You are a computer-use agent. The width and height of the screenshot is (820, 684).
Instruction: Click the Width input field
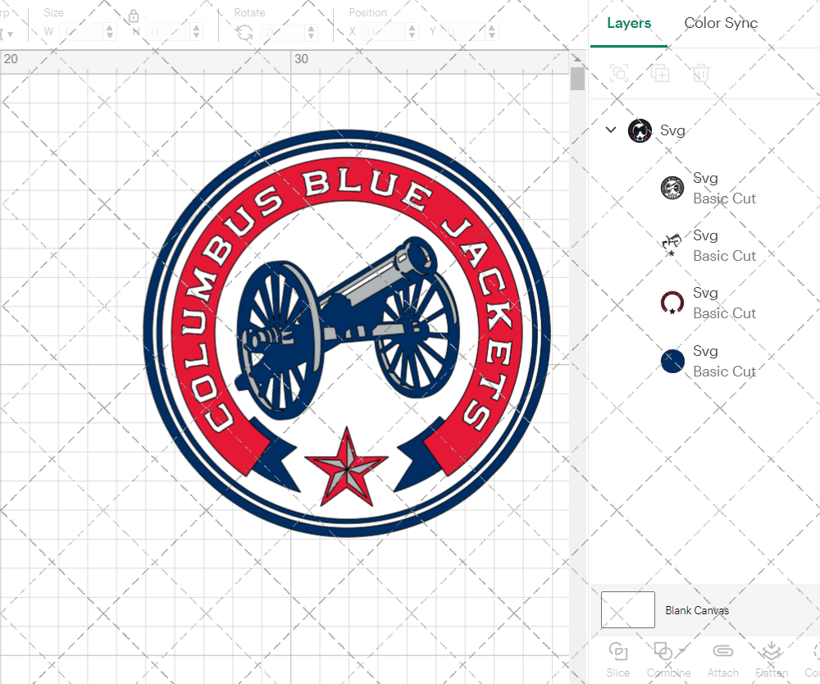pyautogui.click(x=81, y=32)
